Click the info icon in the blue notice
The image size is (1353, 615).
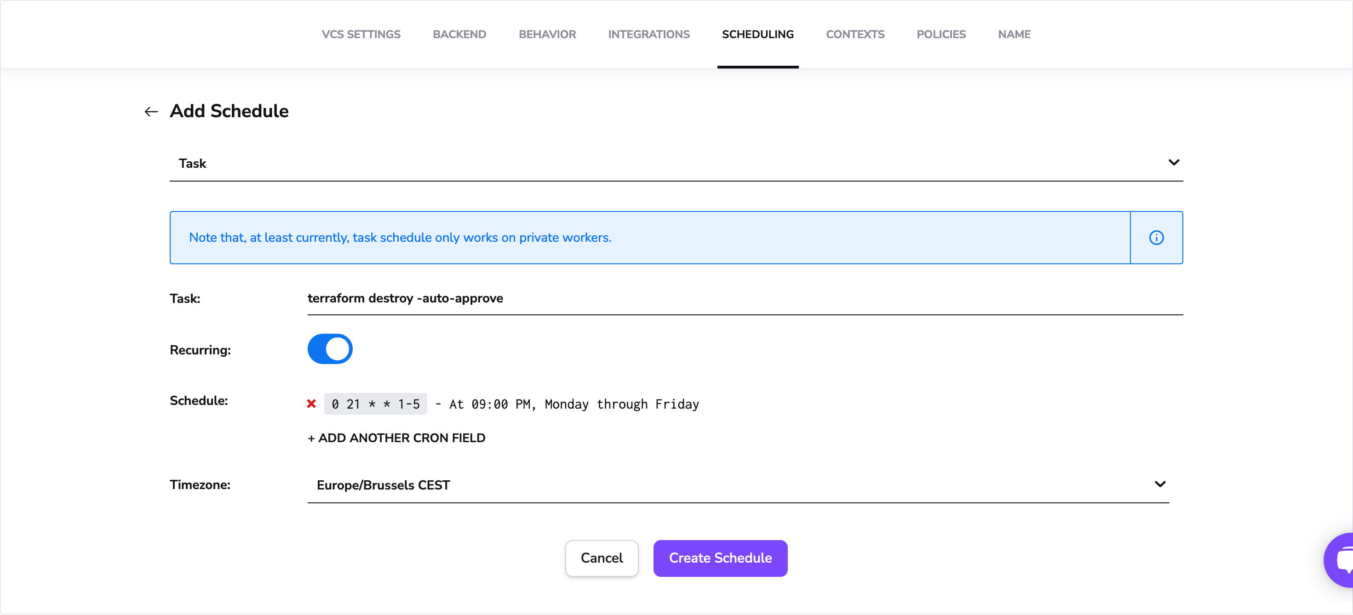click(1156, 238)
